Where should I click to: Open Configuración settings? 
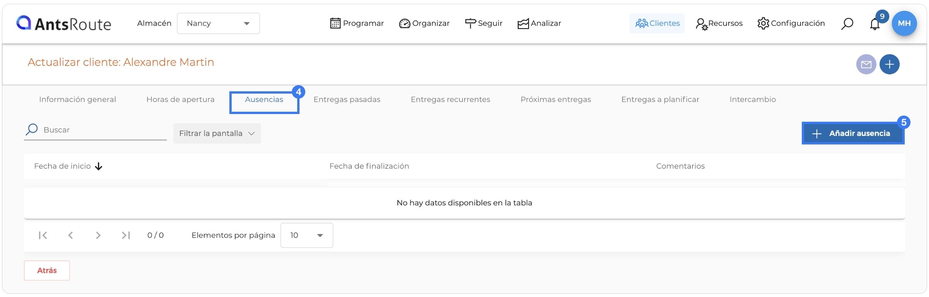(x=791, y=23)
